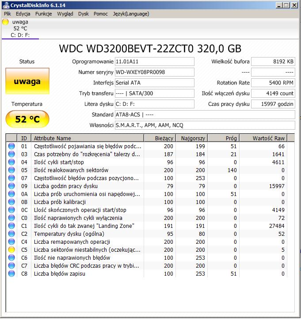Click blue status icon of attribute C8
The image size is (301, 319).
pos(11,273)
